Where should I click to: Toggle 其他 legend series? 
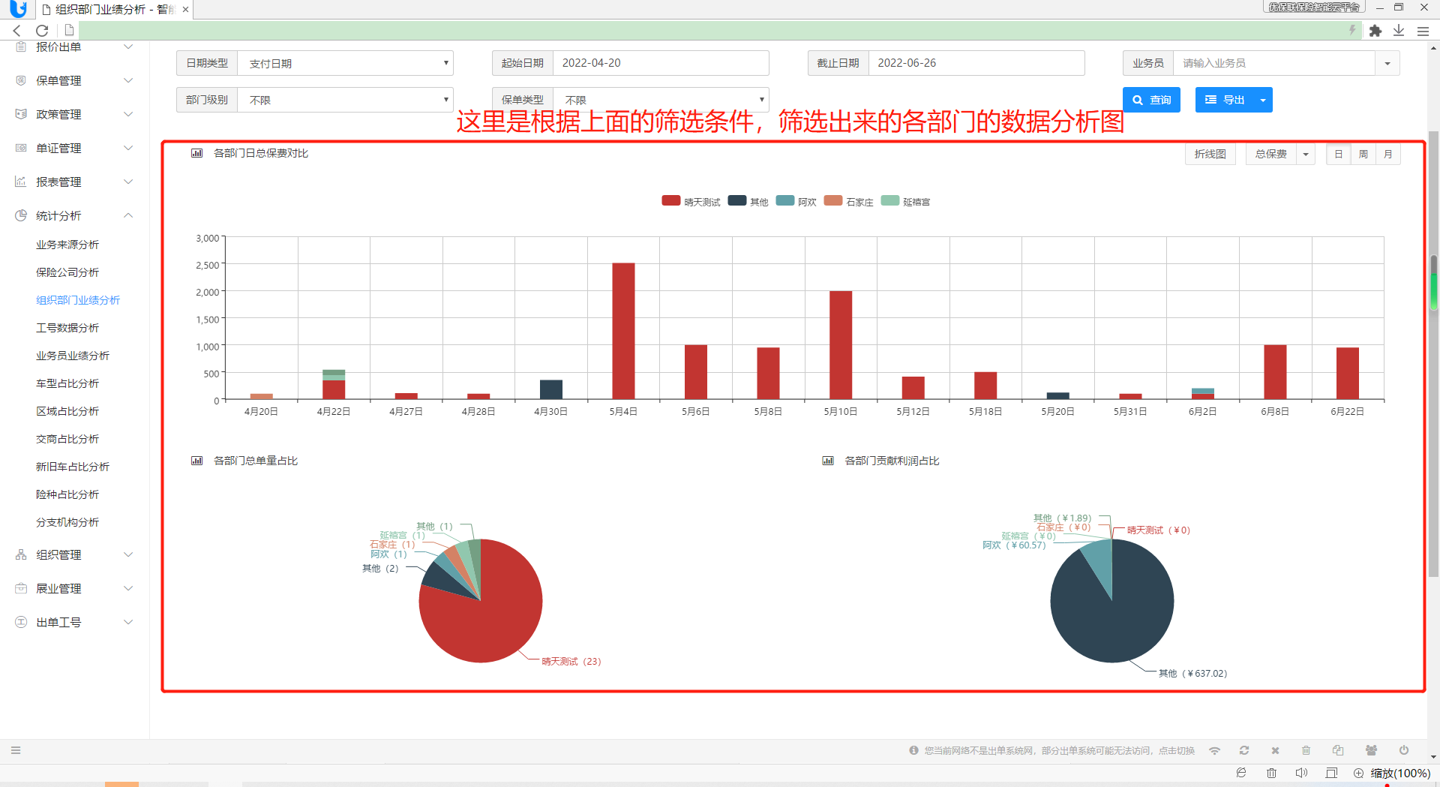pyautogui.click(x=748, y=201)
